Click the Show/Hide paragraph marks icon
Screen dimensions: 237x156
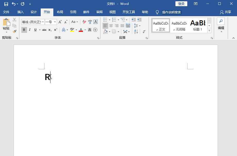tap(144, 31)
